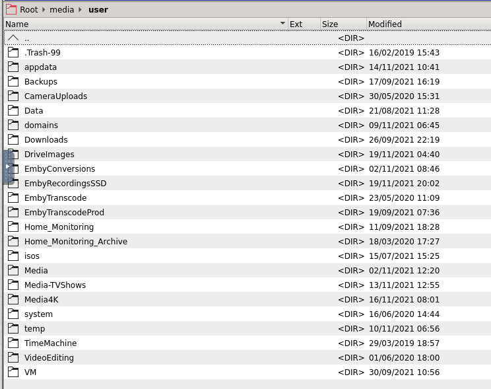
Task: Click the VideoEditing folder icon
Action: (13, 357)
